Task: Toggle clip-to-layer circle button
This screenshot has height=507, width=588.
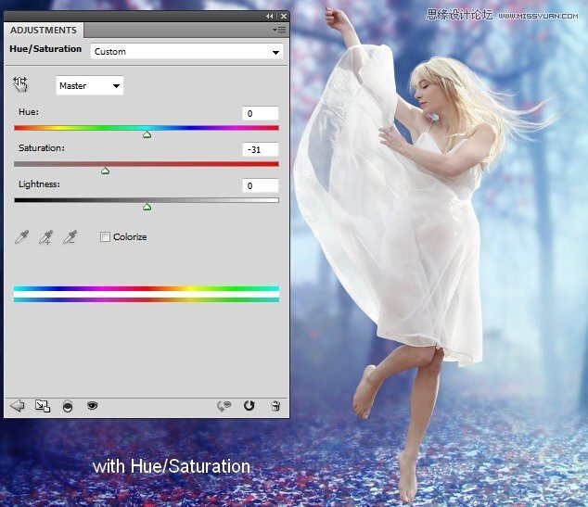Action: coord(67,406)
